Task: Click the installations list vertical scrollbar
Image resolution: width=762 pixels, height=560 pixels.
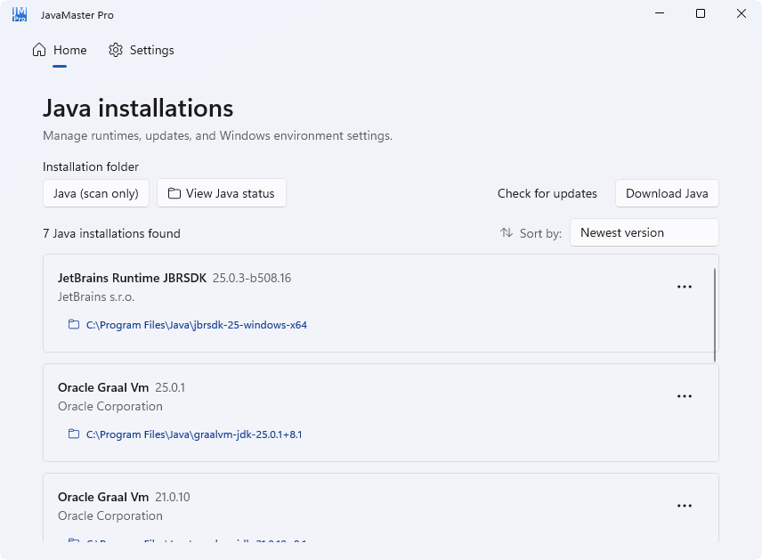Action: pyautogui.click(x=715, y=315)
